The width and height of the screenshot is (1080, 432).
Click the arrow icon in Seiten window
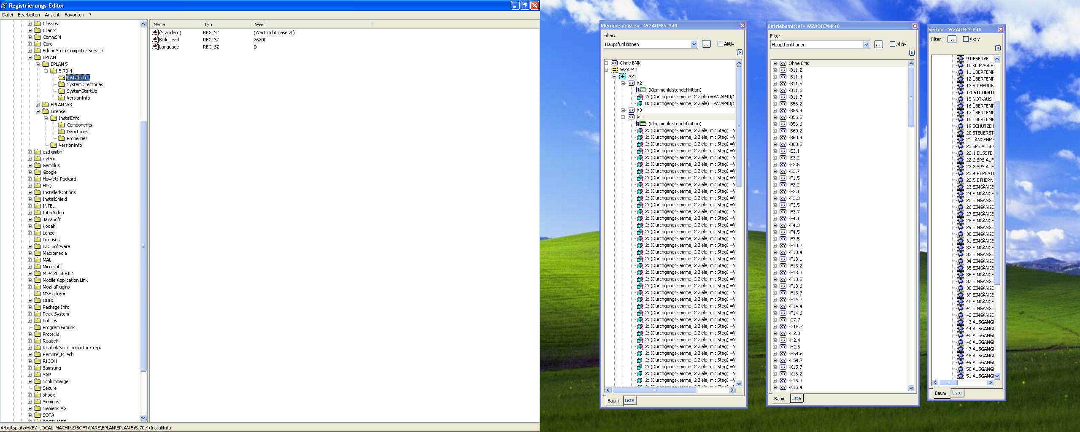point(998,48)
